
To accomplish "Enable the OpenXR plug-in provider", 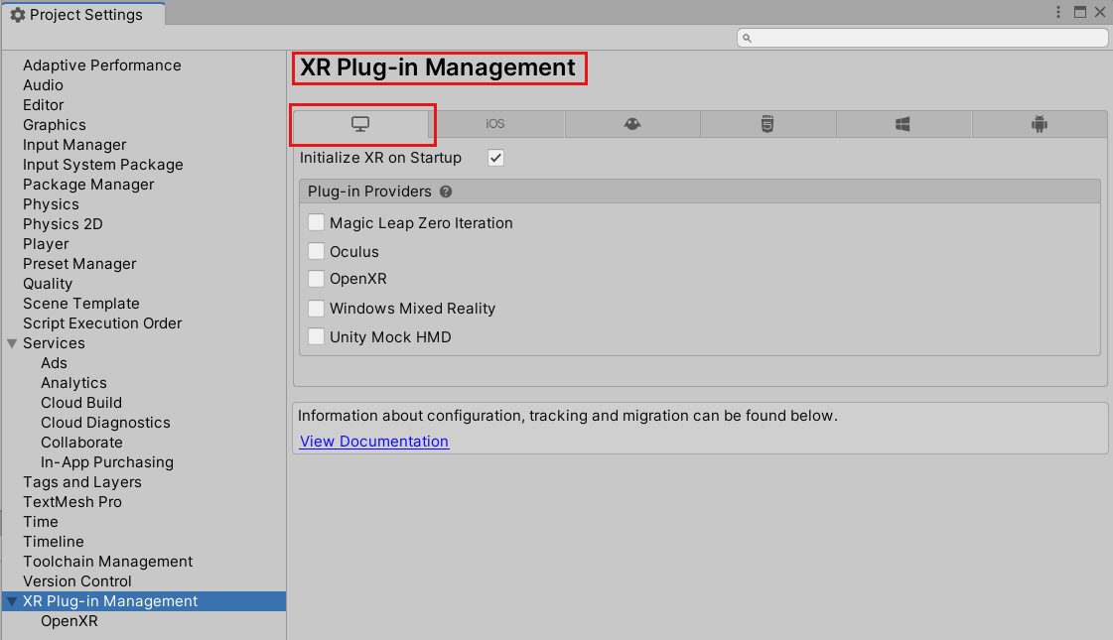I will pos(316,279).
